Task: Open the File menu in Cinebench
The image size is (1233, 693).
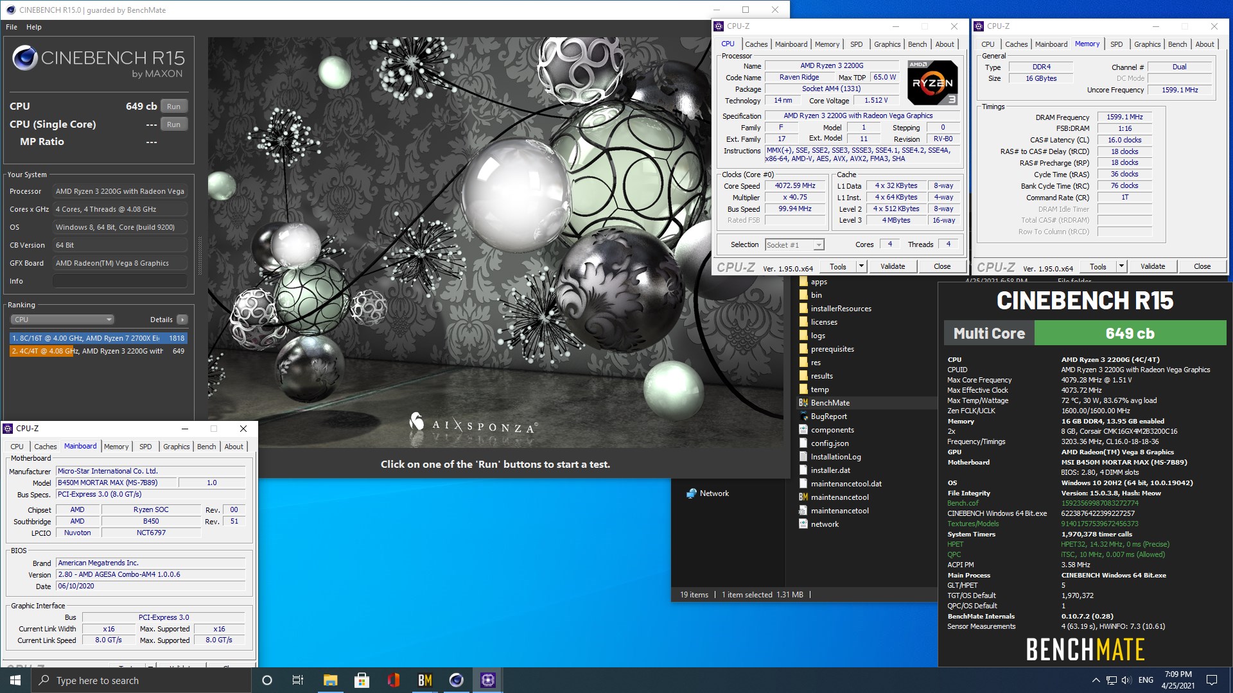Action: click(x=12, y=27)
